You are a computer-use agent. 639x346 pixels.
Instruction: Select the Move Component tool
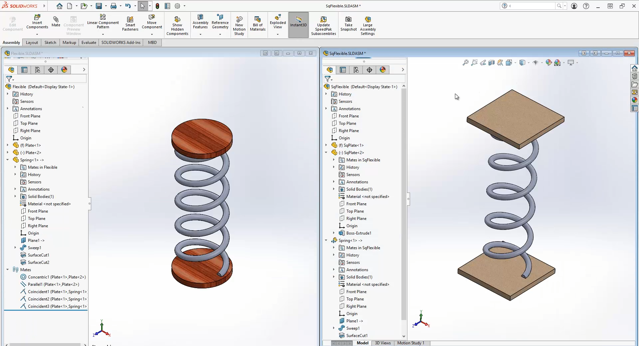152,22
